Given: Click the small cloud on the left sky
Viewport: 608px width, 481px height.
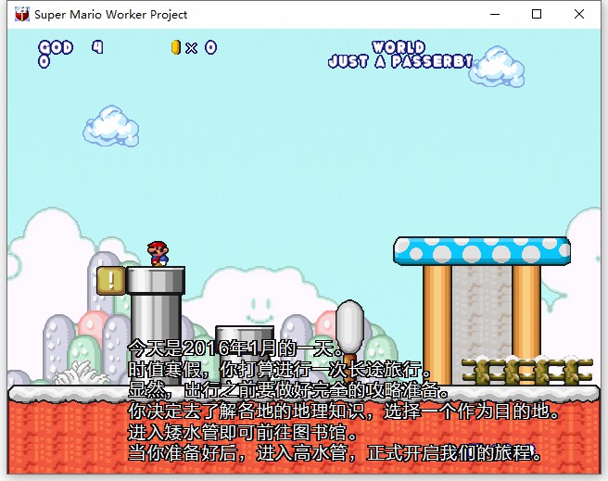Looking at the screenshot, I should coord(111,126).
